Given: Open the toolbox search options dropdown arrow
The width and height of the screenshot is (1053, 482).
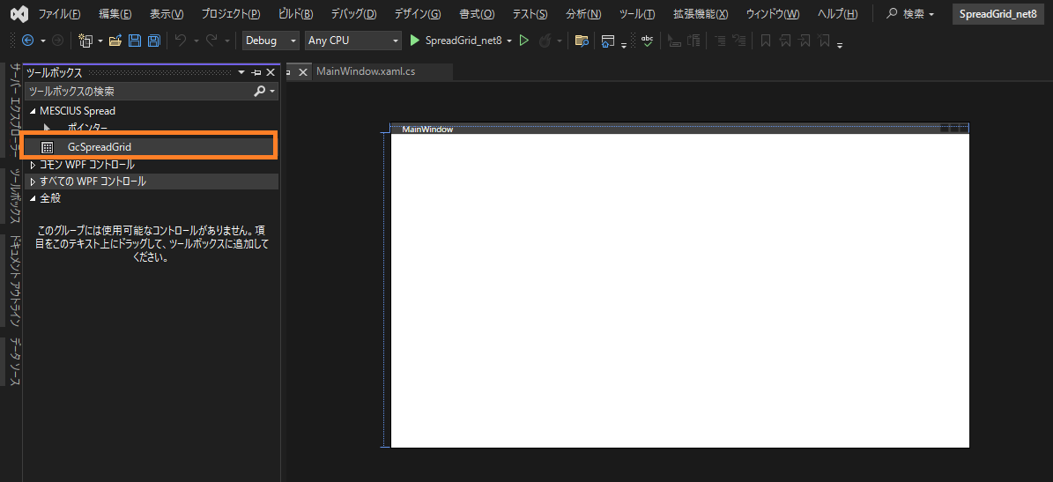Looking at the screenshot, I should (x=272, y=92).
